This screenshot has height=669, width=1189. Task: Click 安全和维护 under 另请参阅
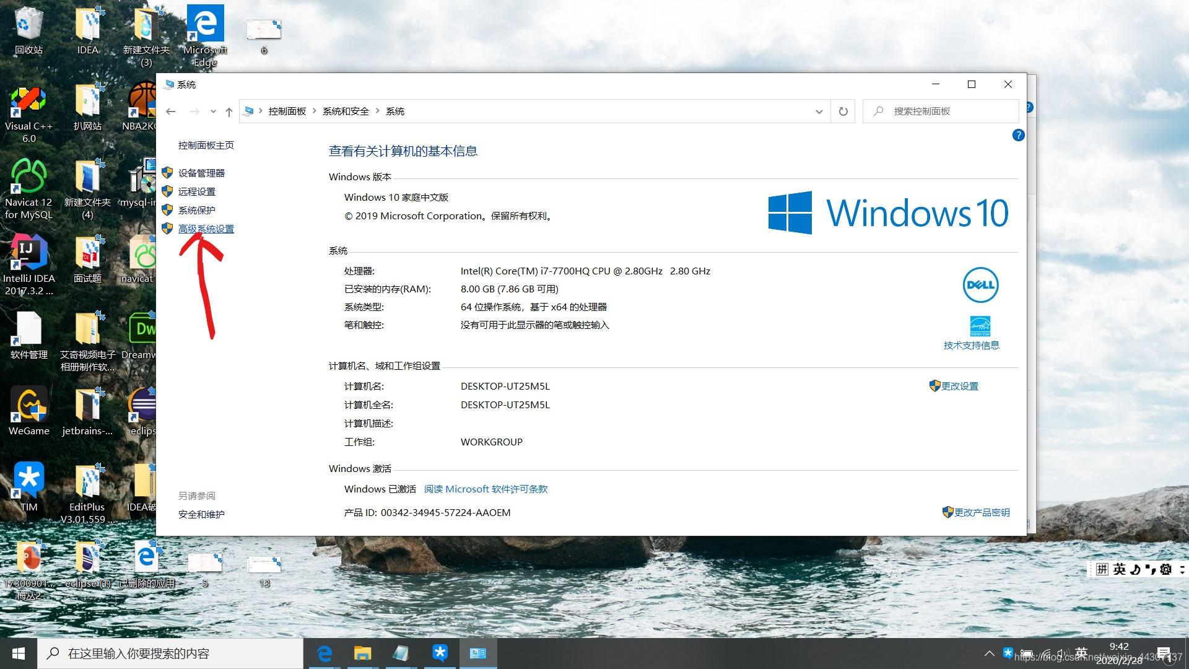202,514
